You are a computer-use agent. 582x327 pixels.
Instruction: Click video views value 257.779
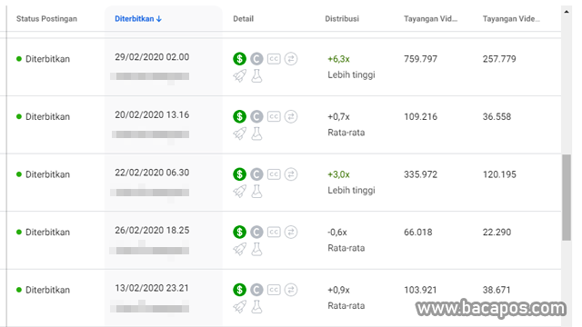pos(499,59)
